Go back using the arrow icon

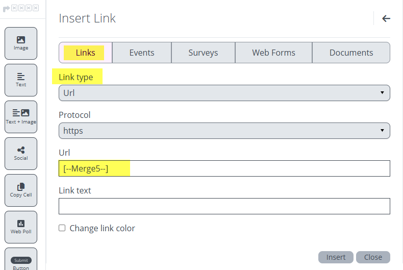(x=386, y=19)
